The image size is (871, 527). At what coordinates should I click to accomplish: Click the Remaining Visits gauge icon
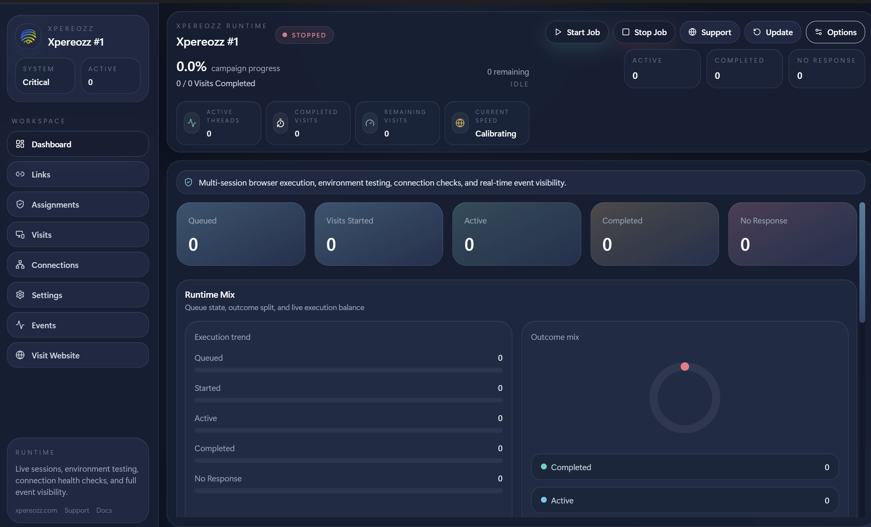pyautogui.click(x=370, y=123)
